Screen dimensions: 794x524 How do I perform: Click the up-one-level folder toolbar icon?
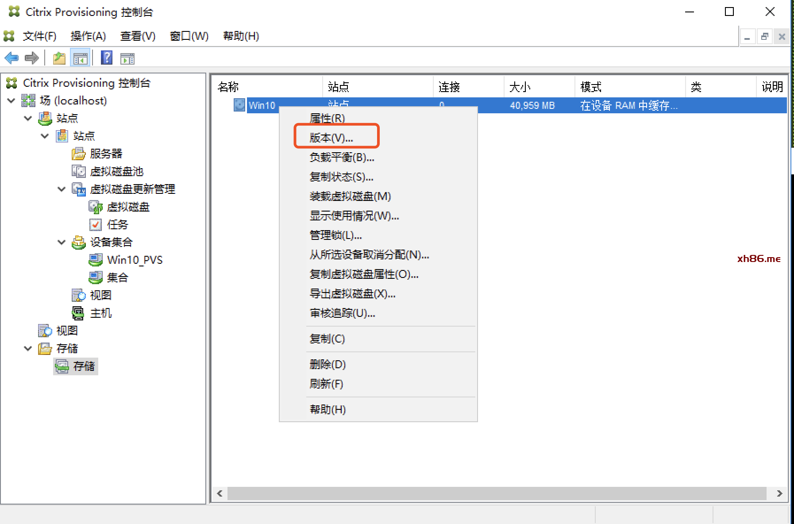[59, 58]
